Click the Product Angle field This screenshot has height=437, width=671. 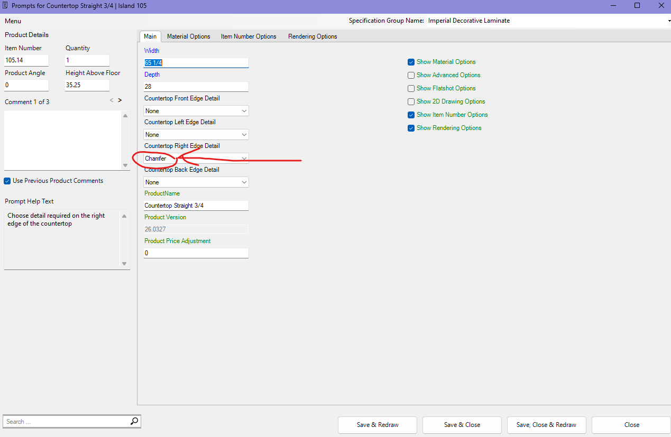click(26, 85)
